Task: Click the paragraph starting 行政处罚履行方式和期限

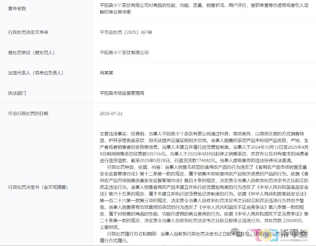Action: (204, 237)
